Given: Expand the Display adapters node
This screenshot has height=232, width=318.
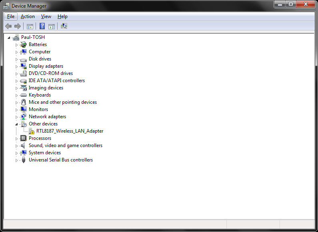Looking at the screenshot, I should tap(17, 66).
